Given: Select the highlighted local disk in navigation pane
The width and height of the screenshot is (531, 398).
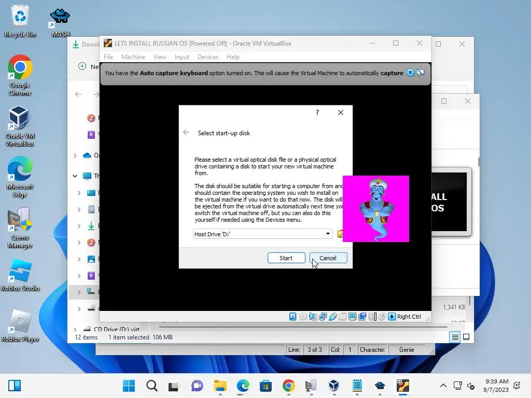Looking at the screenshot, I should [84, 292].
